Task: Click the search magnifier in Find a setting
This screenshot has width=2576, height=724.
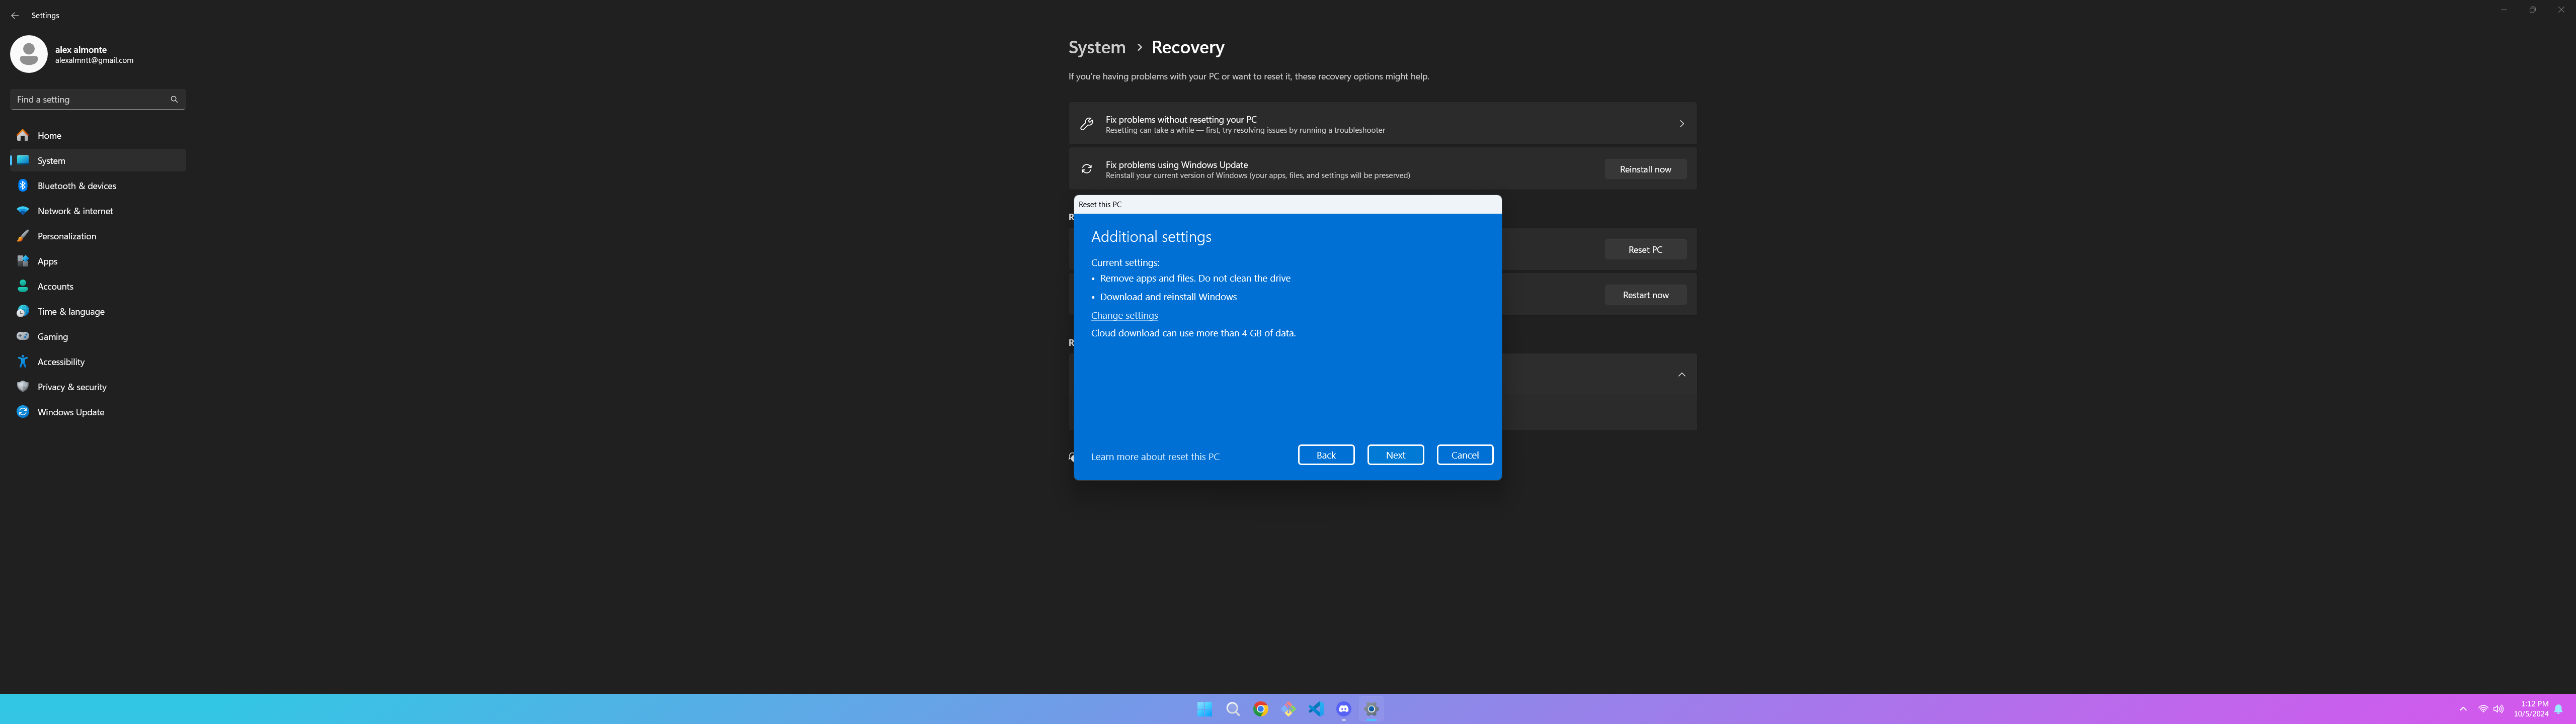Action: pyautogui.click(x=174, y=99)
